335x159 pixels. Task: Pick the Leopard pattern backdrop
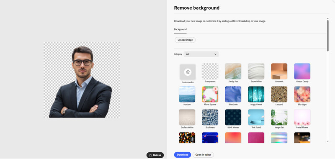[279, 94]
